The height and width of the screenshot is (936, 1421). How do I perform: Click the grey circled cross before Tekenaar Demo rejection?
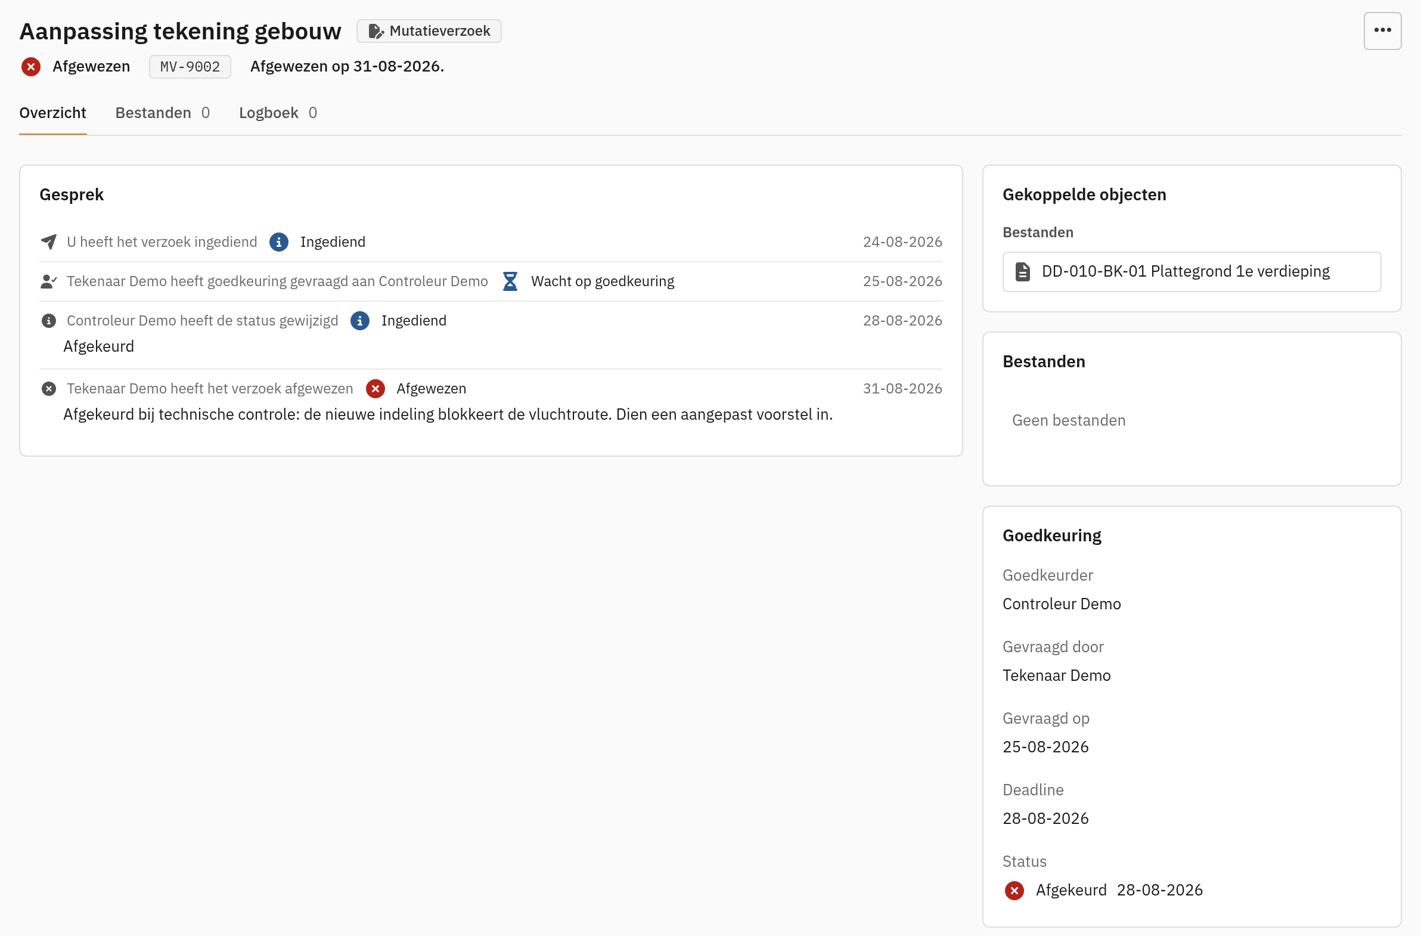pyautogui.click(x=49, y=389)
